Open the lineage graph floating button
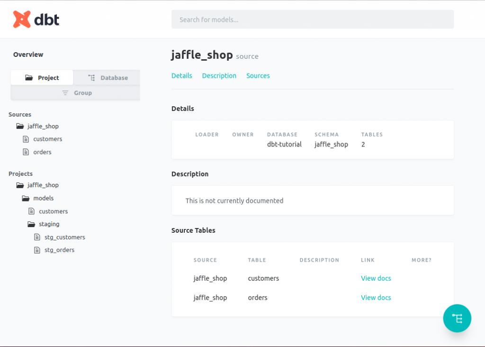The image size is (485, 347). coord(457,318)
